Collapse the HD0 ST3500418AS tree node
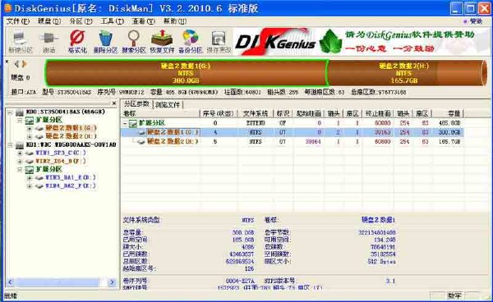 pyautogui.click(x=10, y=112)
